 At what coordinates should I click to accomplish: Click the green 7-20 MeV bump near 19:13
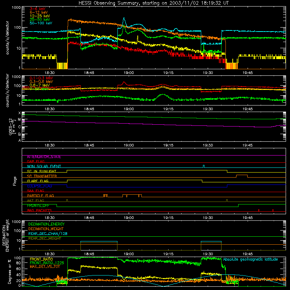point(163,95)
